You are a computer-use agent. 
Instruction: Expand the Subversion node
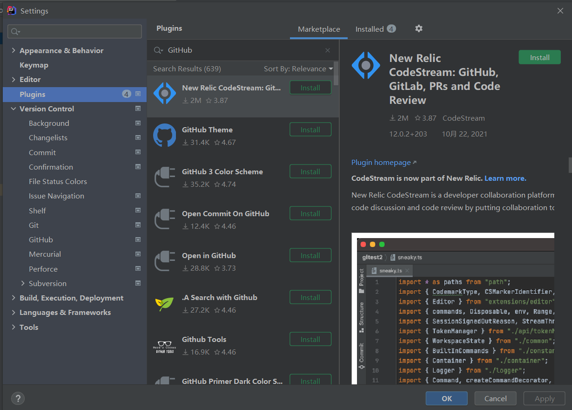click(x=23, y=283)
